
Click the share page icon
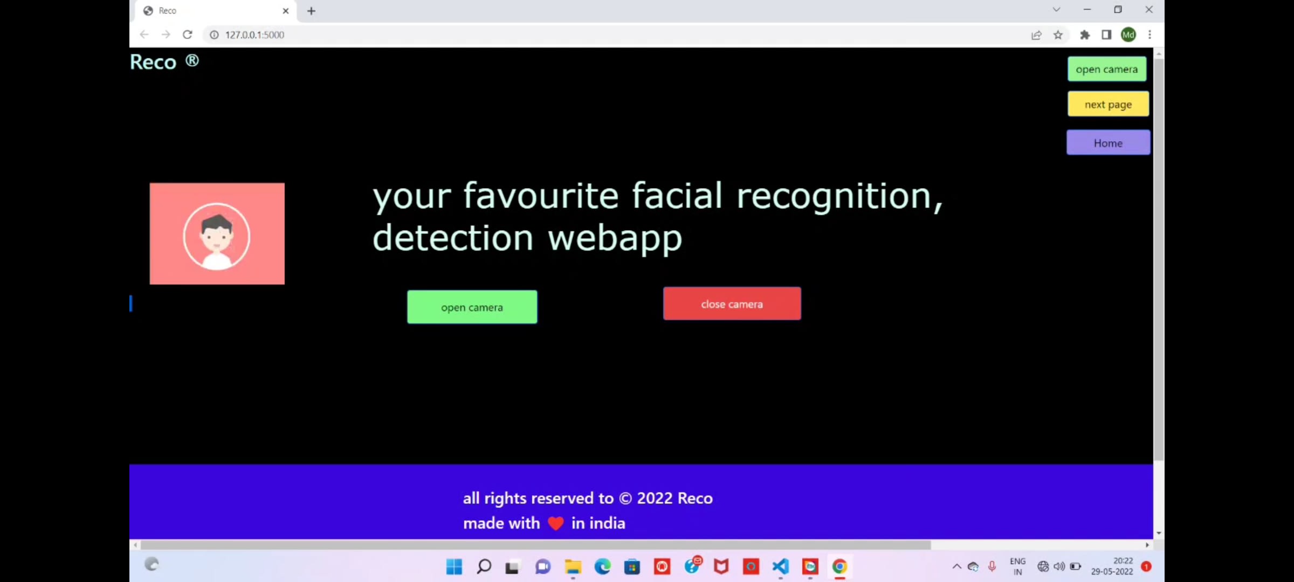coord(1036,35)
